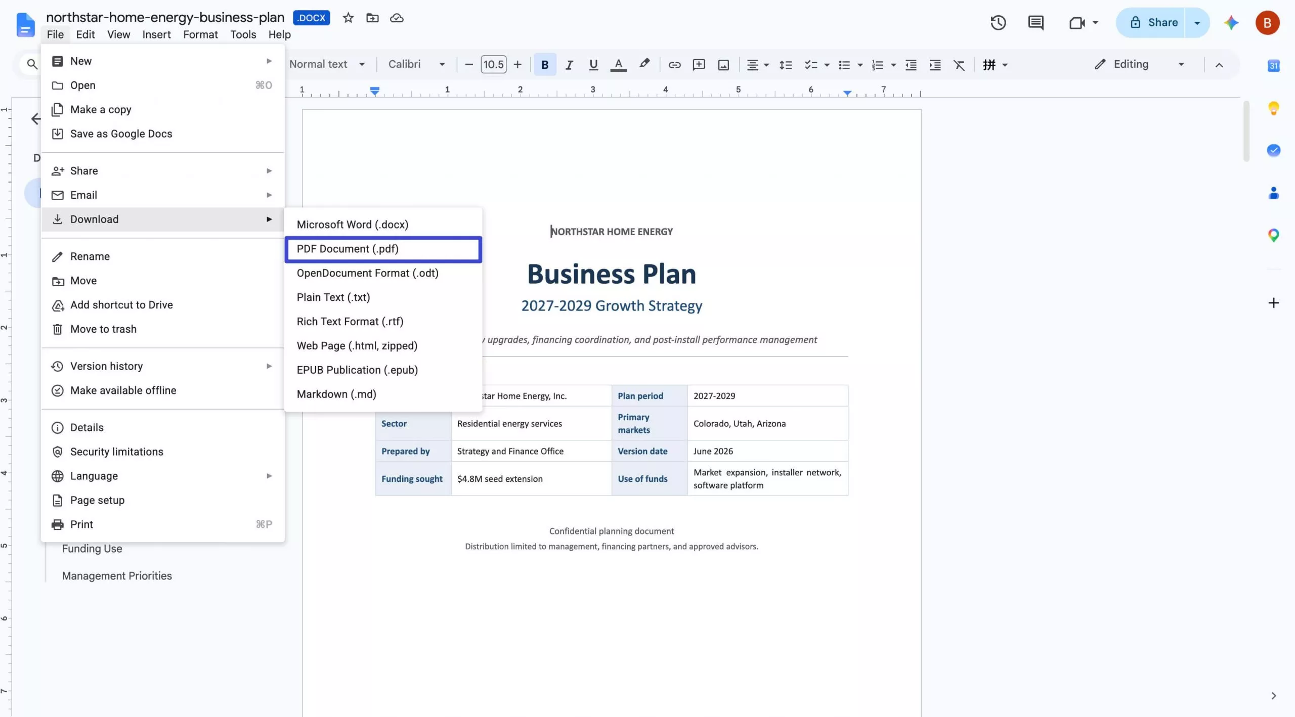Viewport: 1295px width, 717px height.
Task: Open the line spacing options
Action: point(786,65)
